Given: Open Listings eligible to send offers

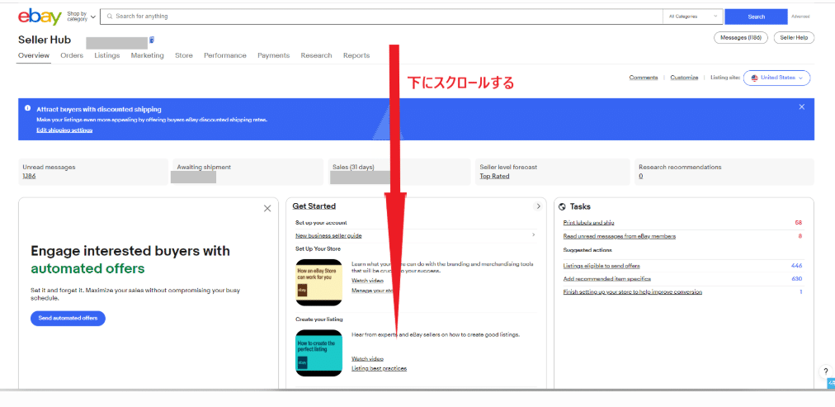Looking at the screenshot, I should [601, 265].
